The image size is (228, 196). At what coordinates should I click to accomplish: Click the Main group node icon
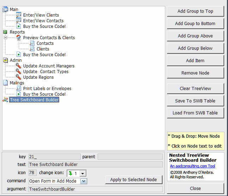[5, 9]
